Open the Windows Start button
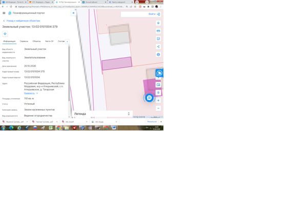 [3, 128]
